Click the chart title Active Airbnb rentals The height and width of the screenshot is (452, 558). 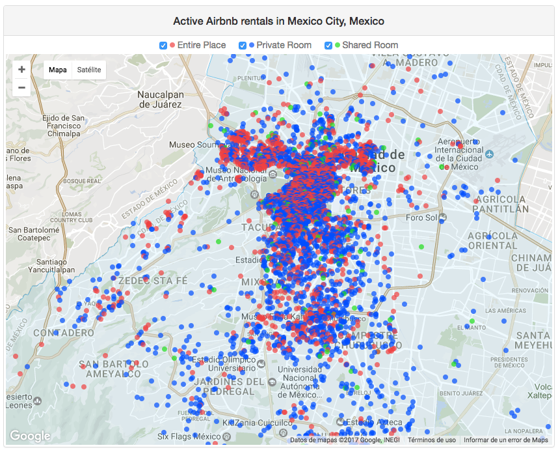(x=278, y=21)
